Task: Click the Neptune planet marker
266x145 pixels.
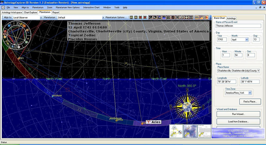Action: [x=53, y=96]
